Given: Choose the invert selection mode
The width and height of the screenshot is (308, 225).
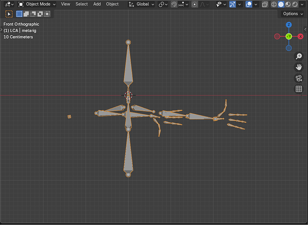Looking at the screenshot, I should pyautogui.click(x=40, y=14).
